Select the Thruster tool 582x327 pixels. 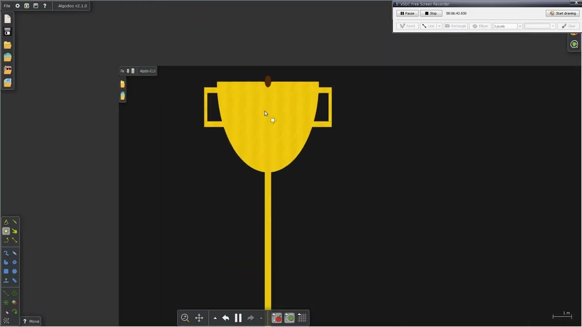(x=15, y=302)
